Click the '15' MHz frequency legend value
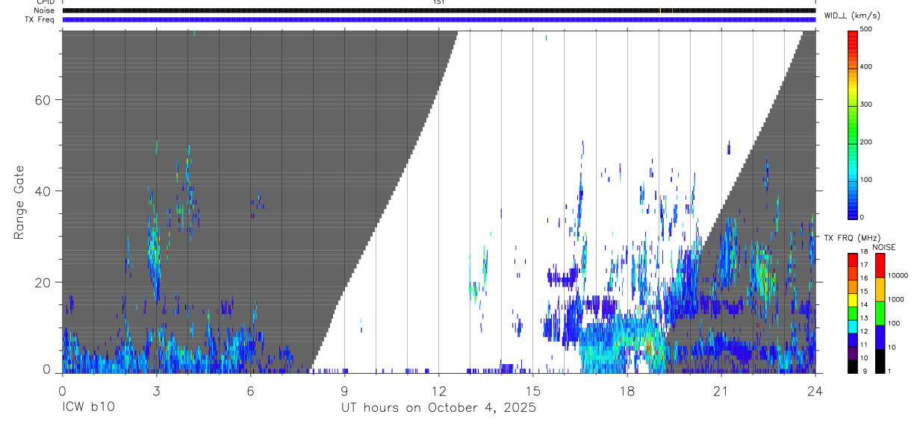 click(864, 292)
